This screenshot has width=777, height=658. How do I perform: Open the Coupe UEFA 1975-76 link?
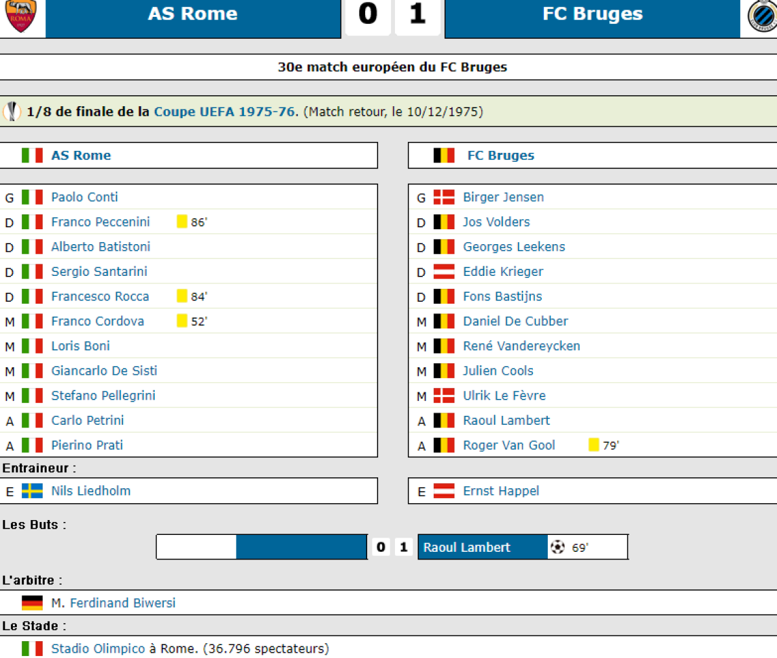click(225, 111)
